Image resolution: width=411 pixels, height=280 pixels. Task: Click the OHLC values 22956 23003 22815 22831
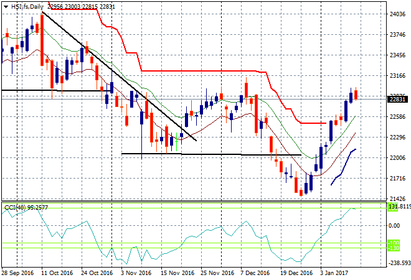(x=82, y=7)
